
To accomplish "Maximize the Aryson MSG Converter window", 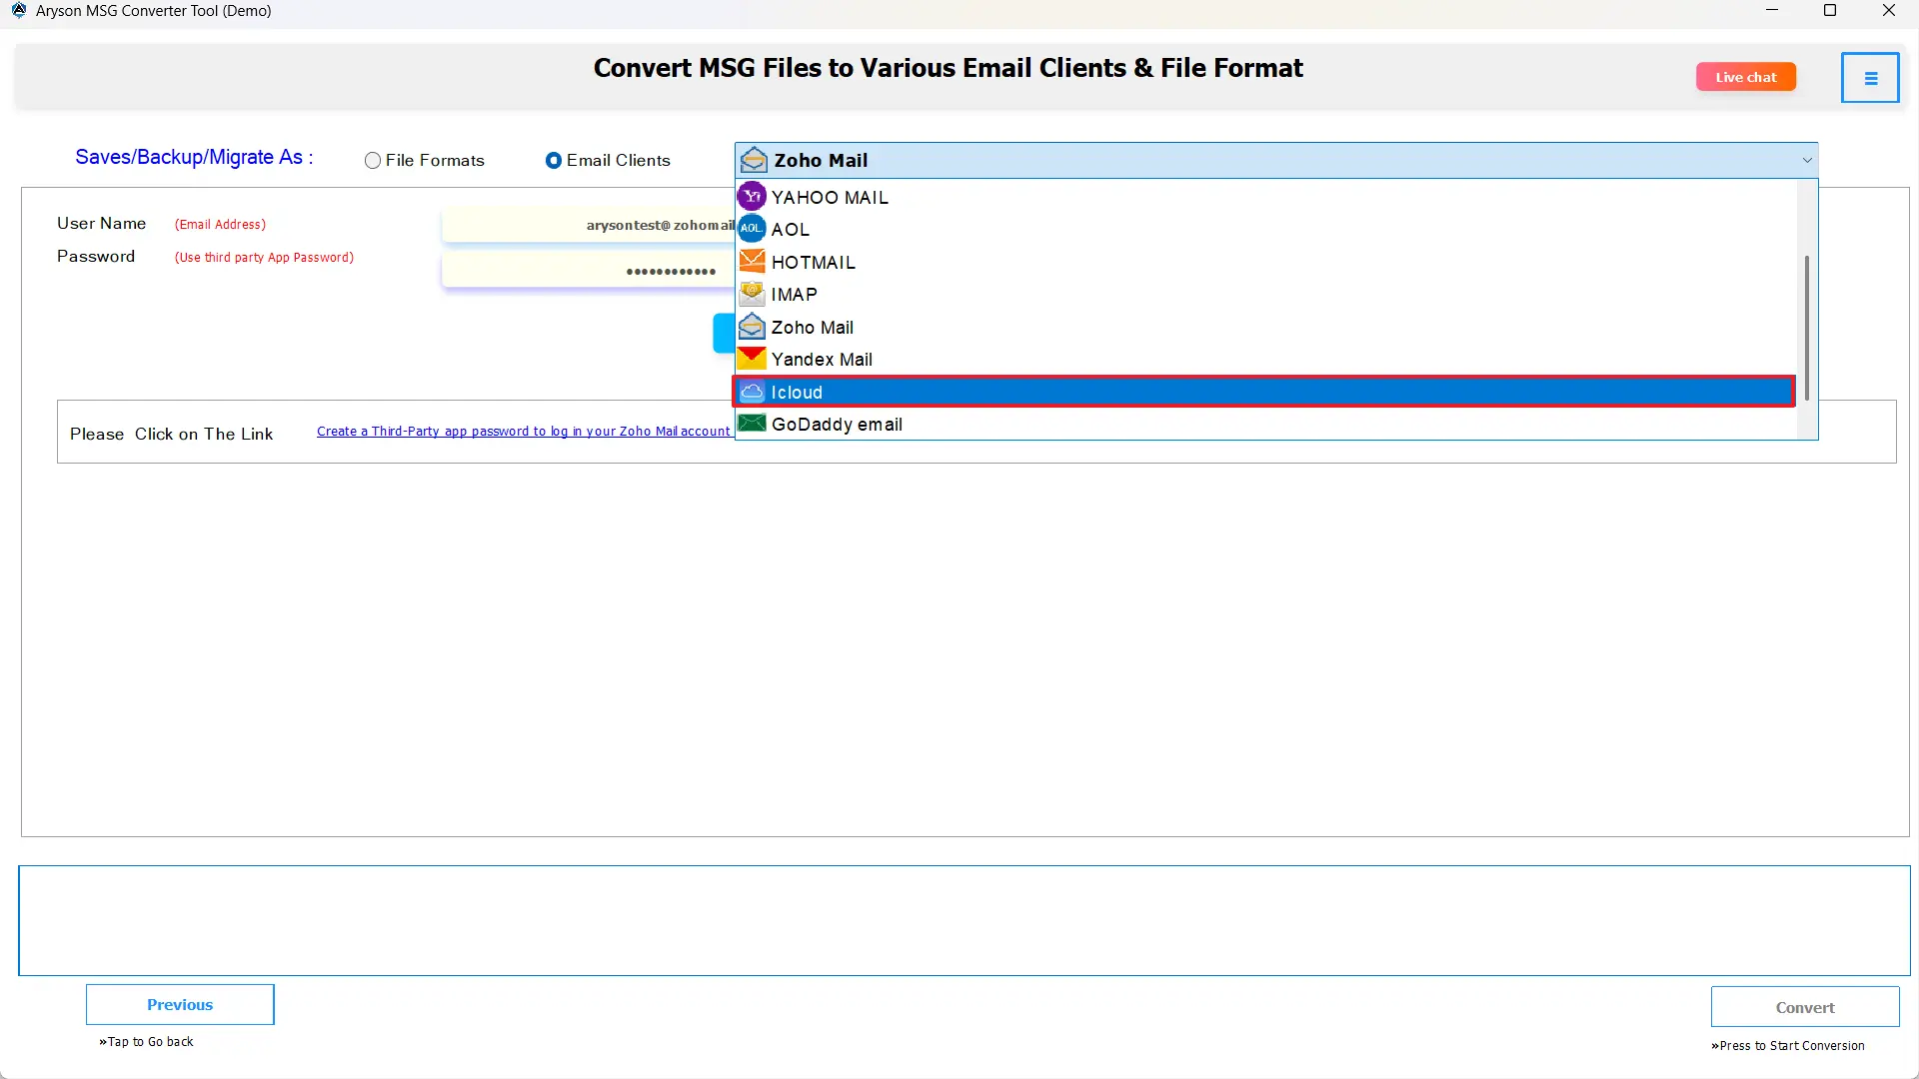I will coord(1830,11).
